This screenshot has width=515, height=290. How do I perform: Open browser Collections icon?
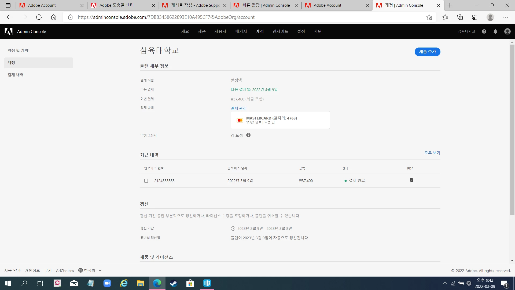pos(460,17)
